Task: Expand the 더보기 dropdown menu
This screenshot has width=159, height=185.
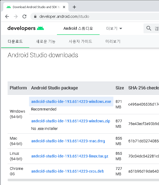Action: coord(114,28)
